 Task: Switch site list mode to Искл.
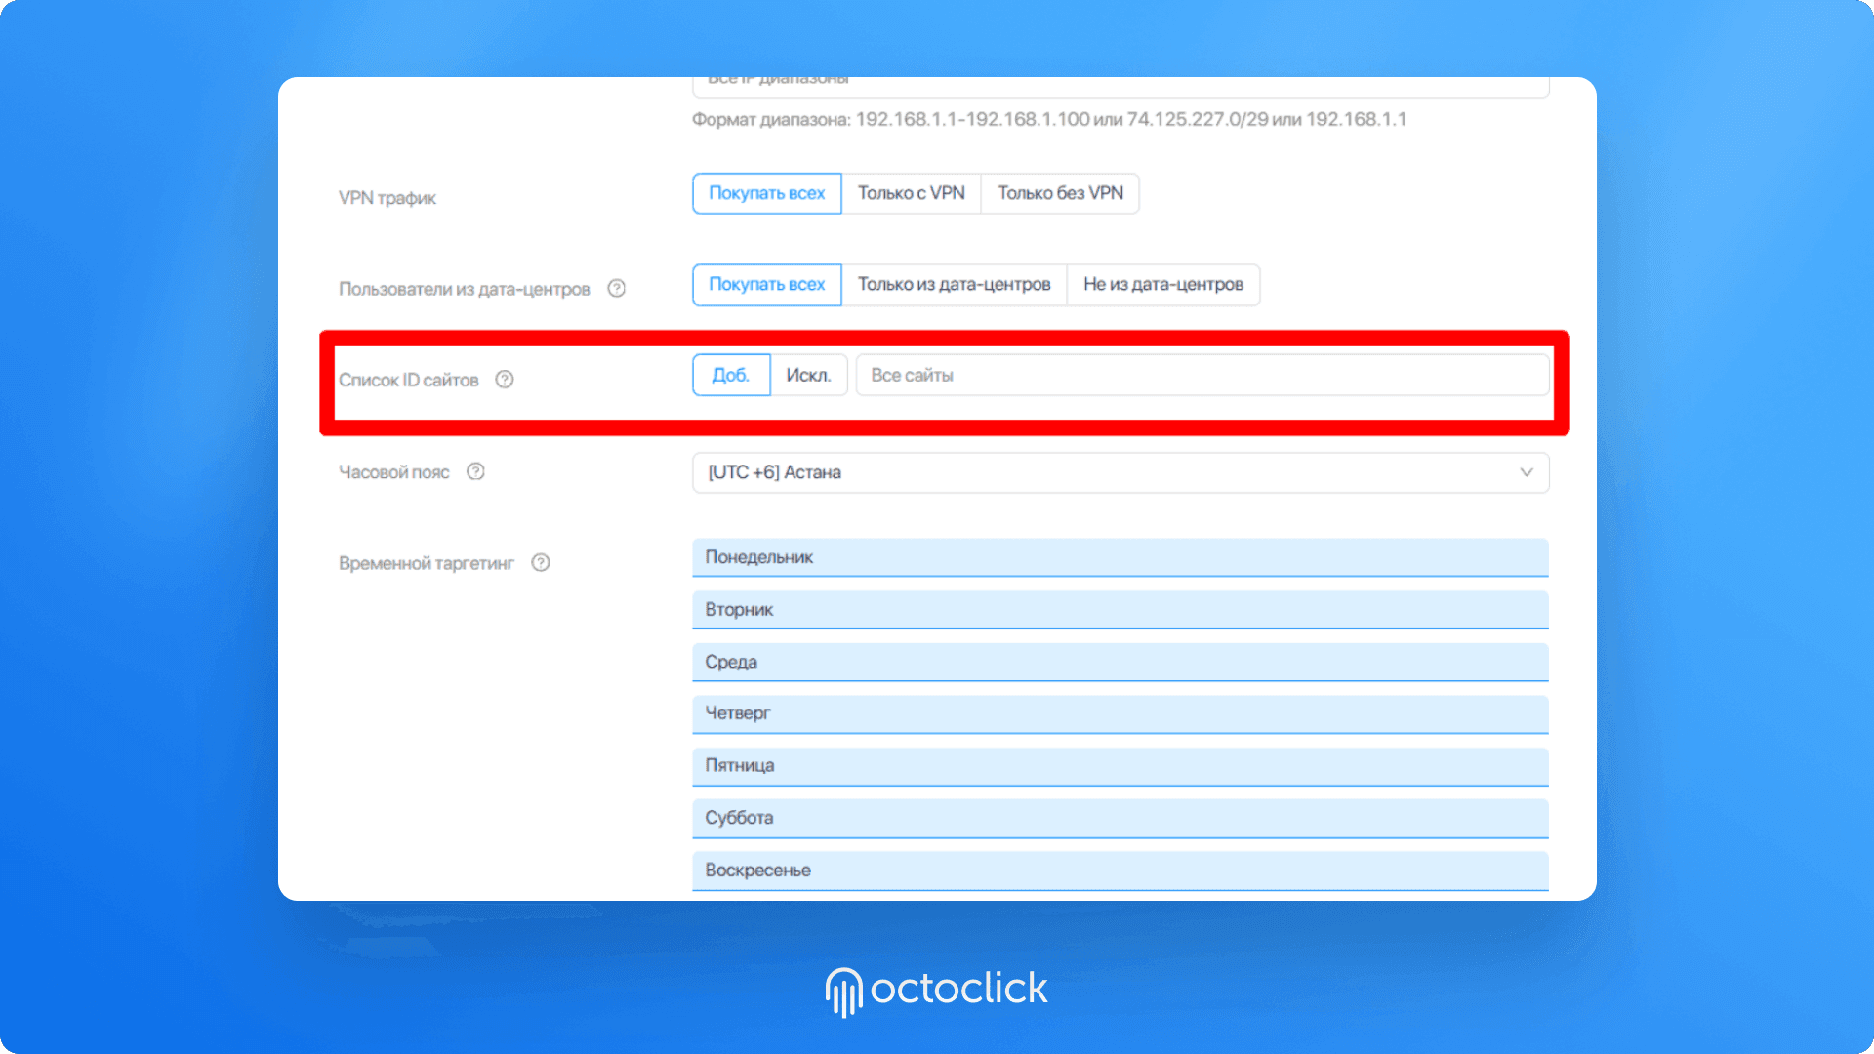click(808, 375)
